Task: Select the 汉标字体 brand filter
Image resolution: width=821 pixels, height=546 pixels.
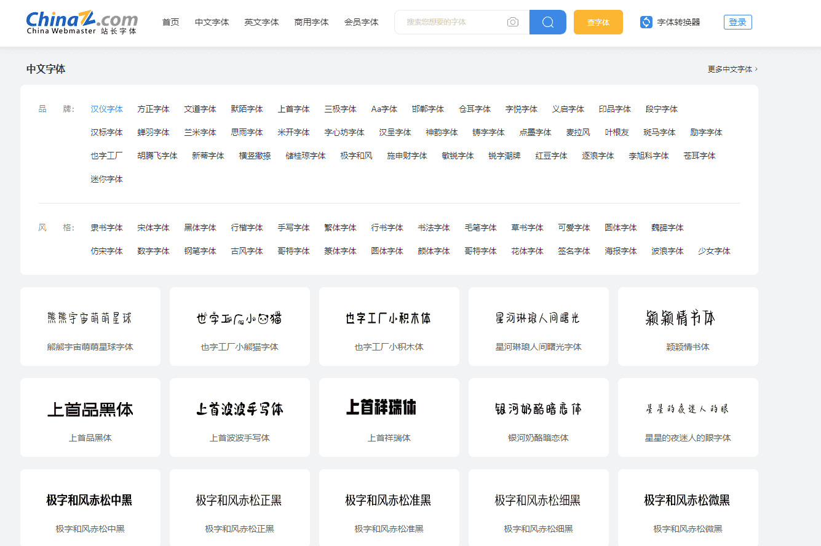Action: click(x=107, y=132)
